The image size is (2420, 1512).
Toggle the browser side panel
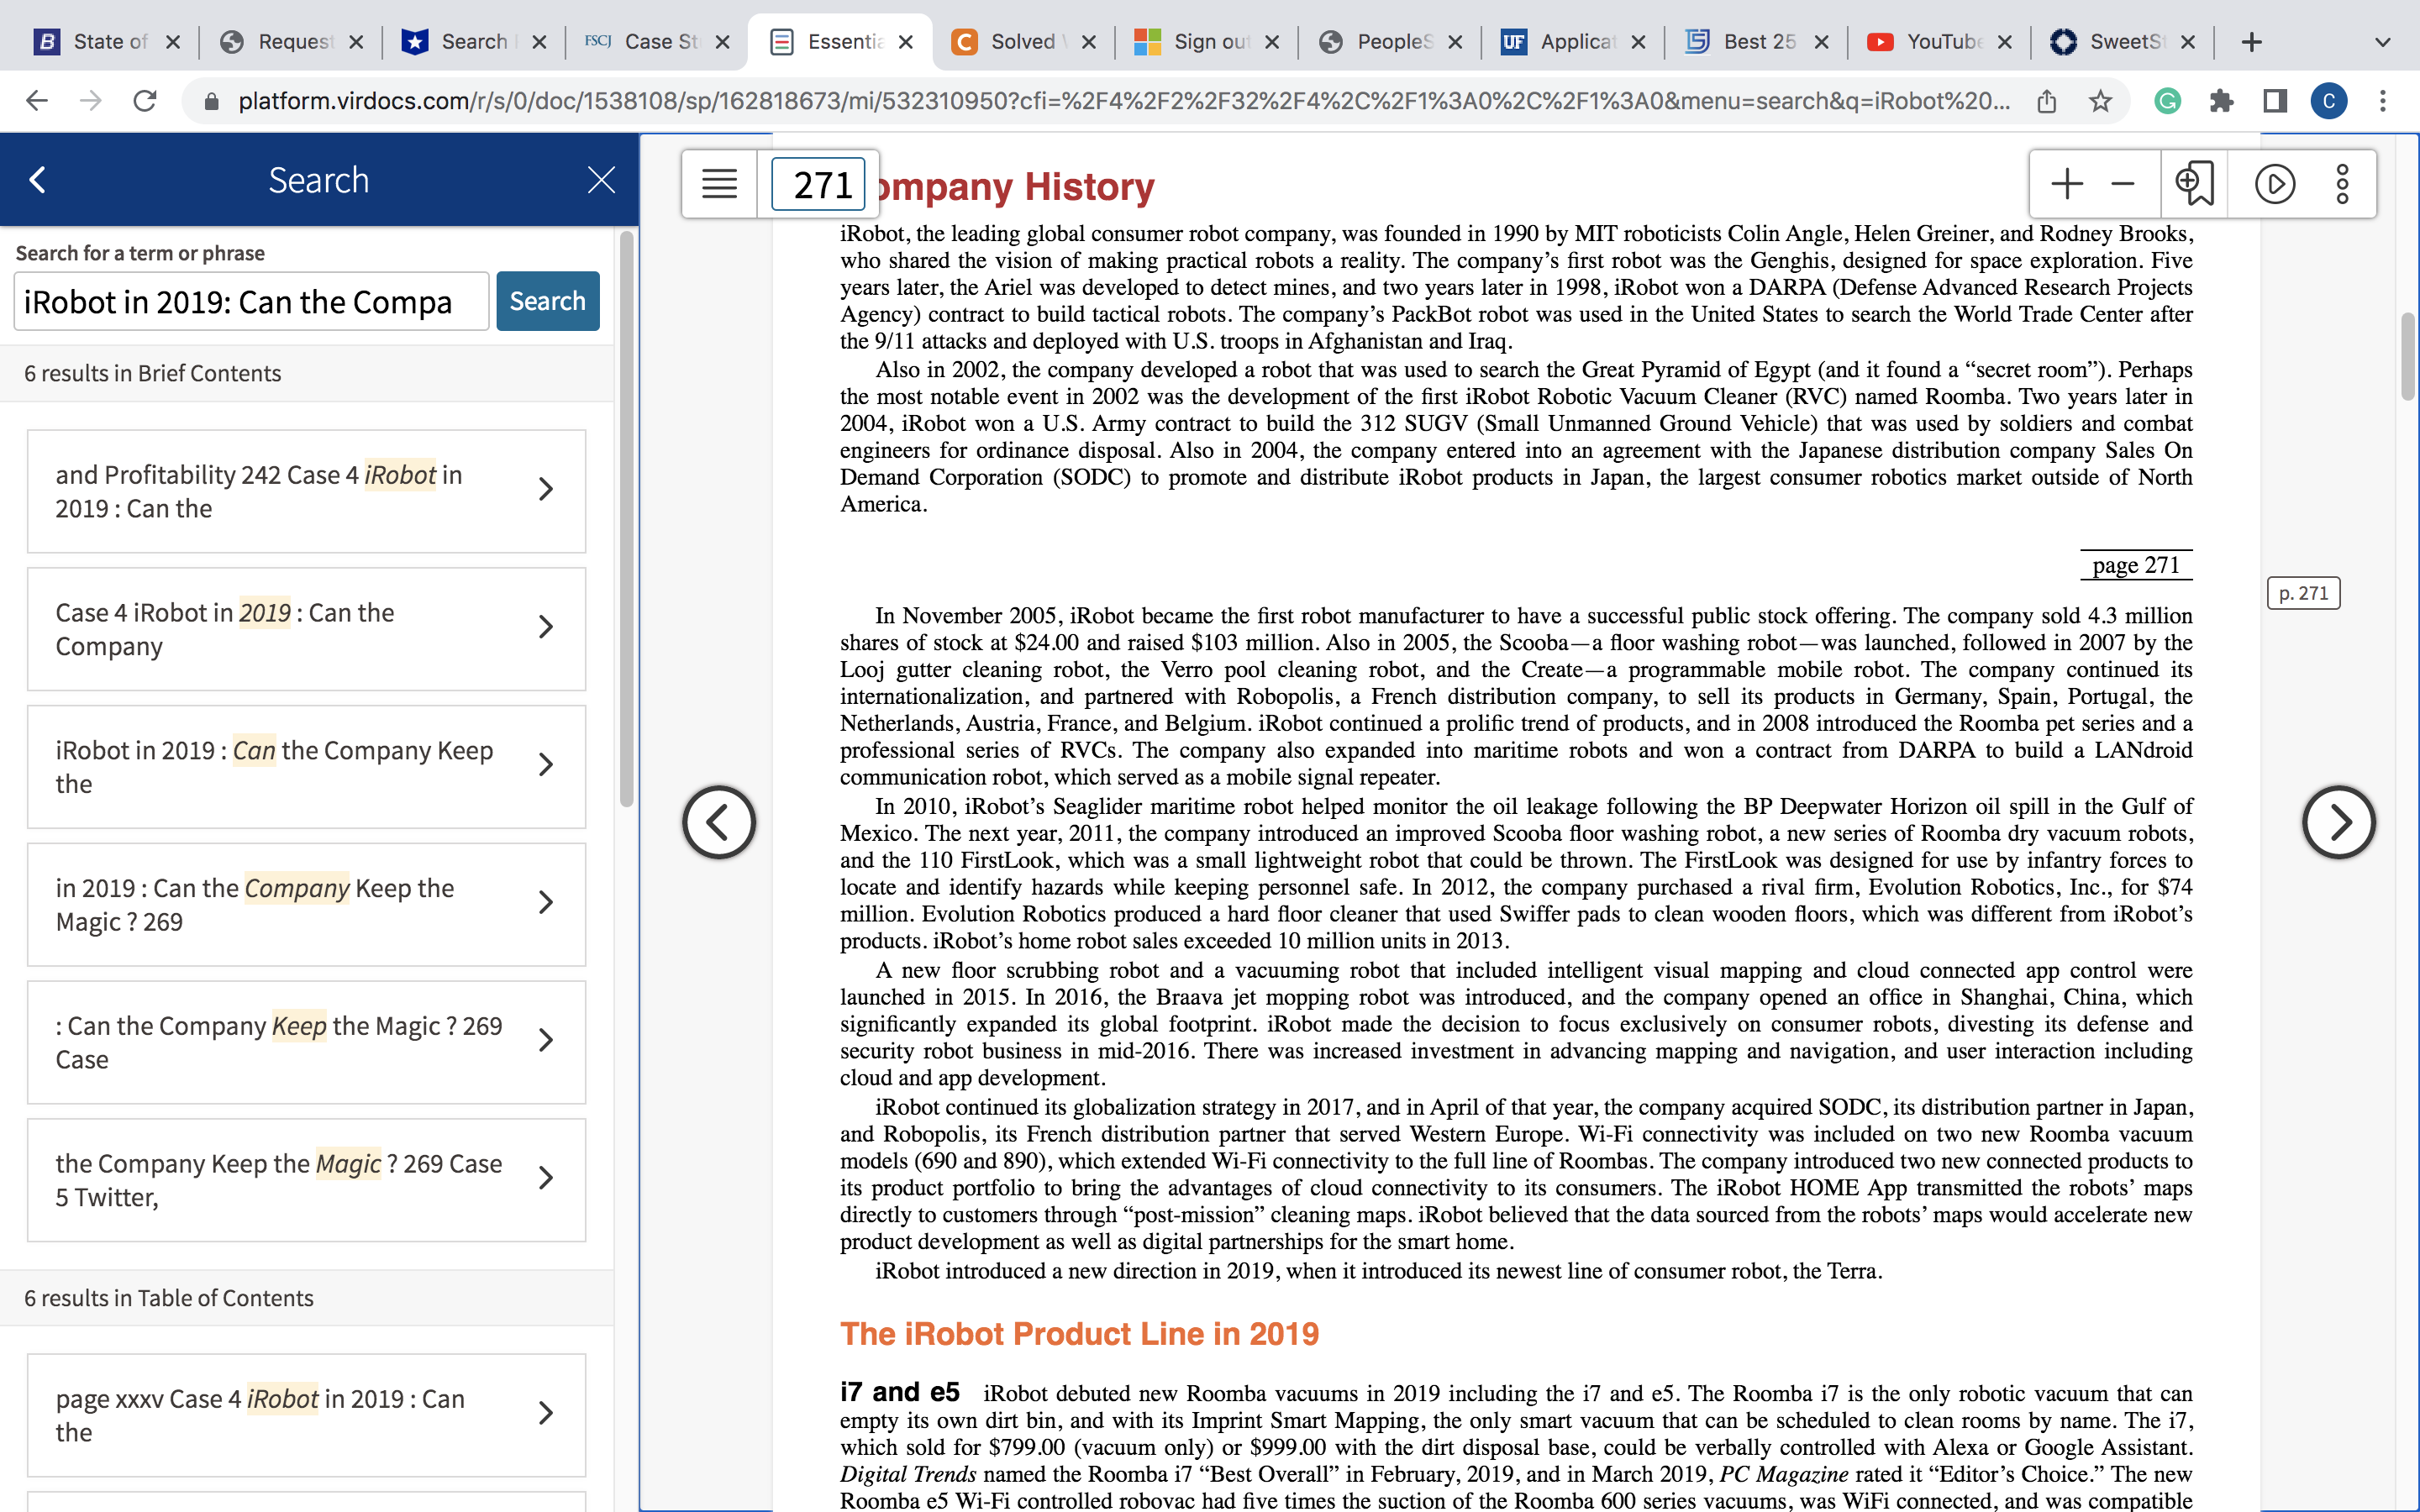tap(2275, 101)
